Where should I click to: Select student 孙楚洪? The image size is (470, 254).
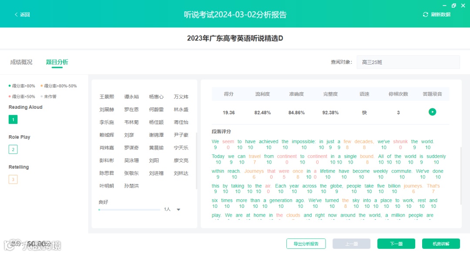coord(131,186)
